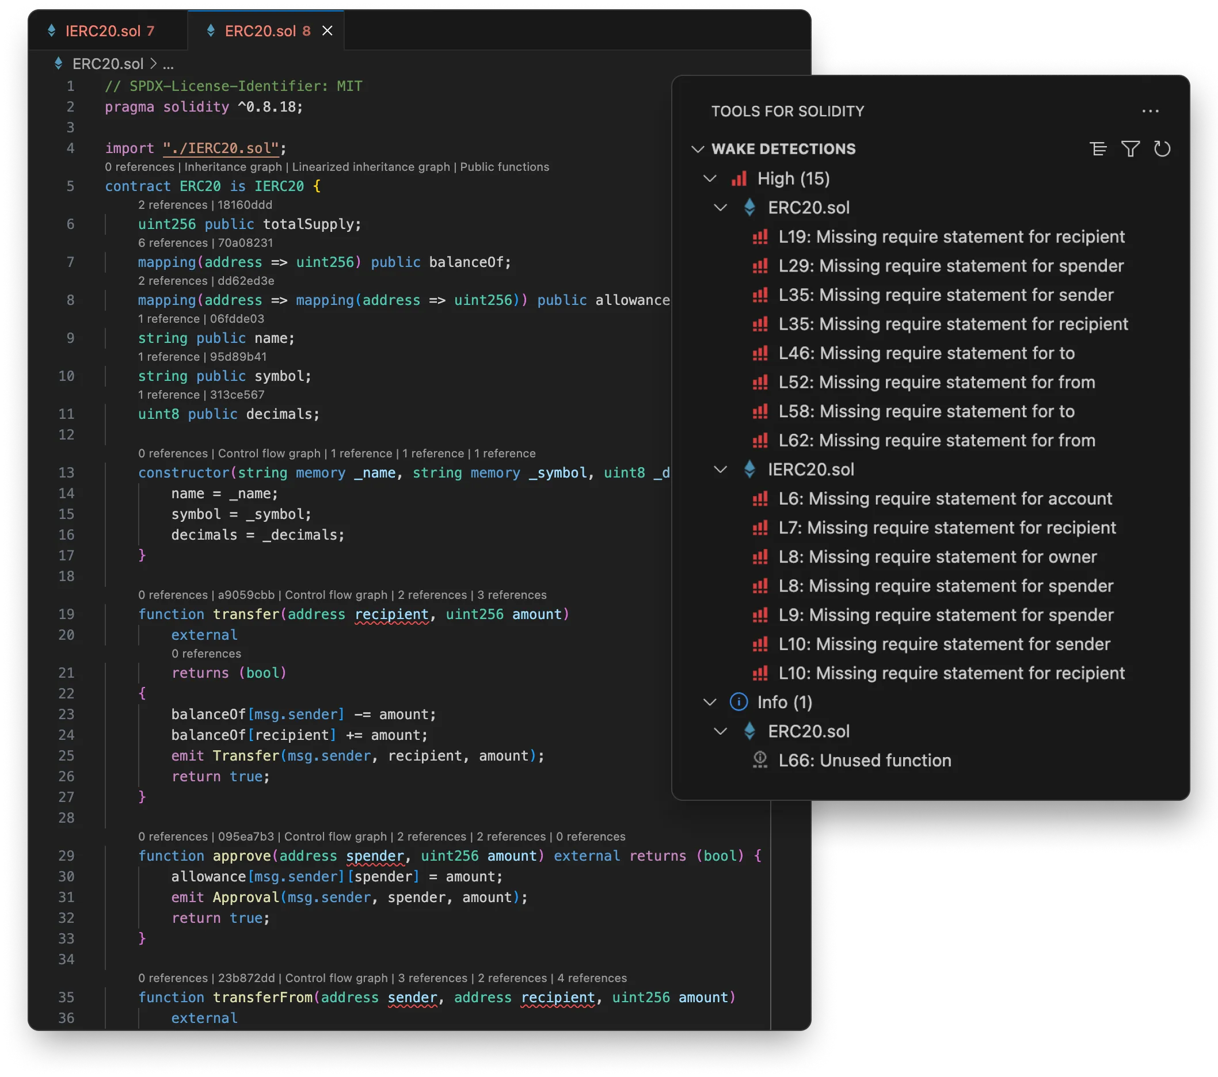The width and height of the screenshot is (1218, 1077).
Task: Click underlined spender parameter on line 29
Action: (375, 856)
